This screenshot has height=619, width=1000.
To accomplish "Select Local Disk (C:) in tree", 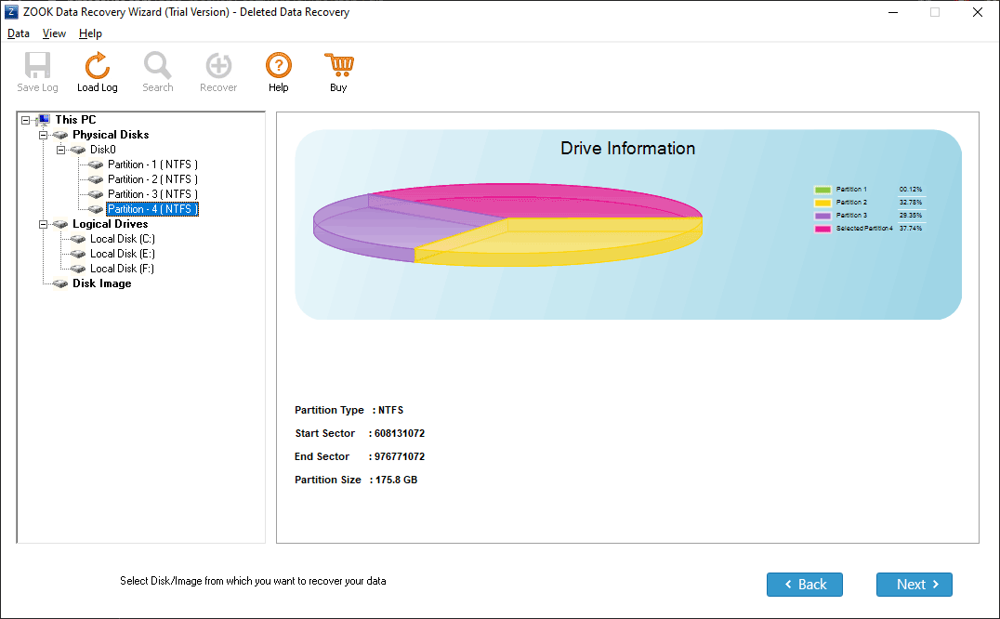I will [x=123, y=239].
